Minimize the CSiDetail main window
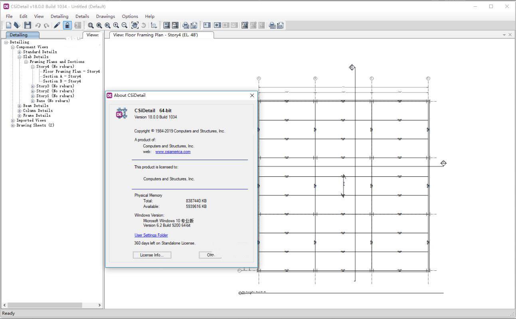This screenshot has width=516, height=319. click(474, 6)
